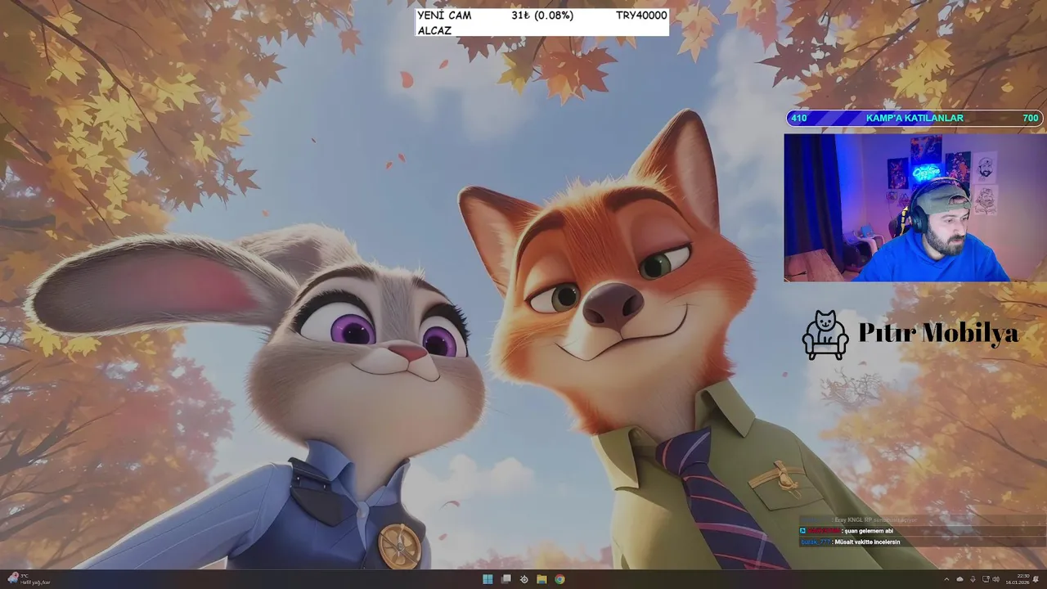Click the microphone tray icon
1047x589 pixels.
(x=973, y=579)
